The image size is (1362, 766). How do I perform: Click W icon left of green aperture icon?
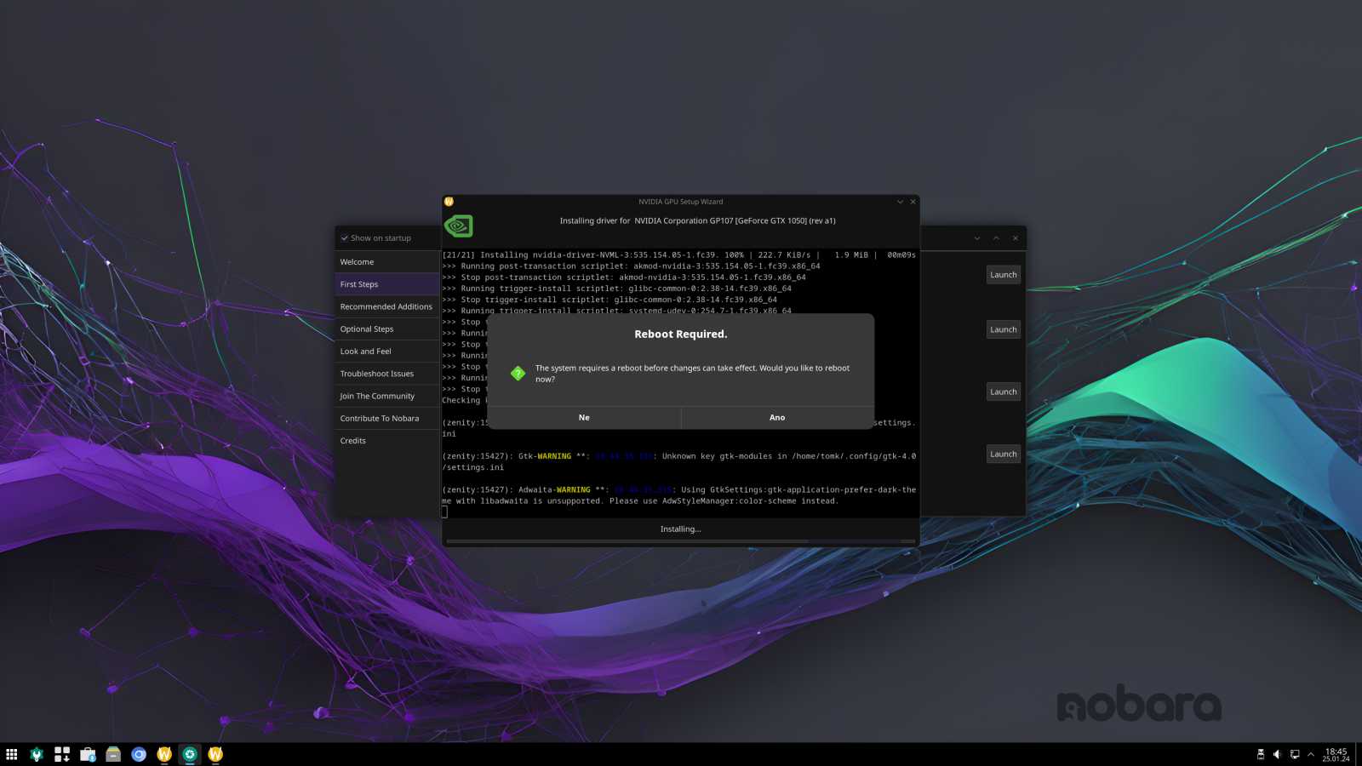coord(164,754)
